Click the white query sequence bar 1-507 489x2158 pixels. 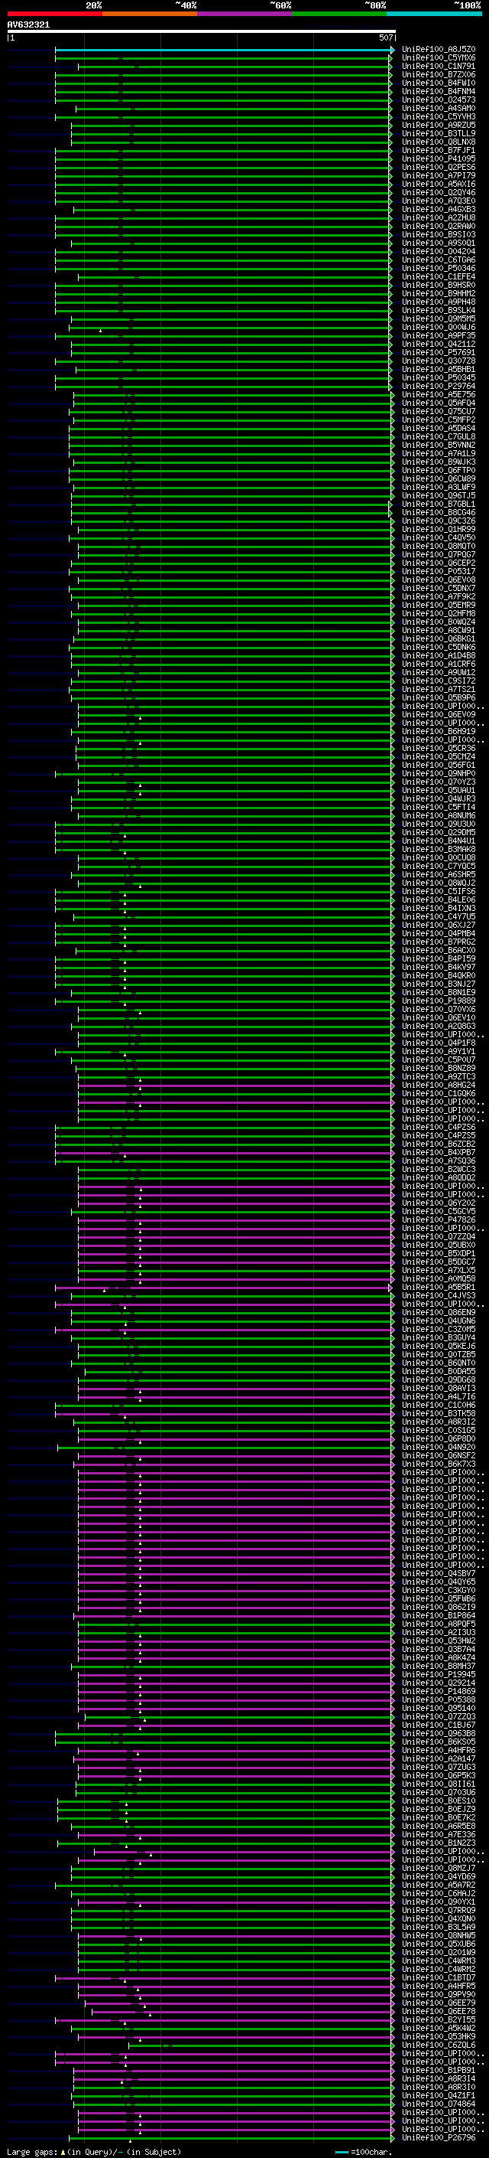(201, 32)
